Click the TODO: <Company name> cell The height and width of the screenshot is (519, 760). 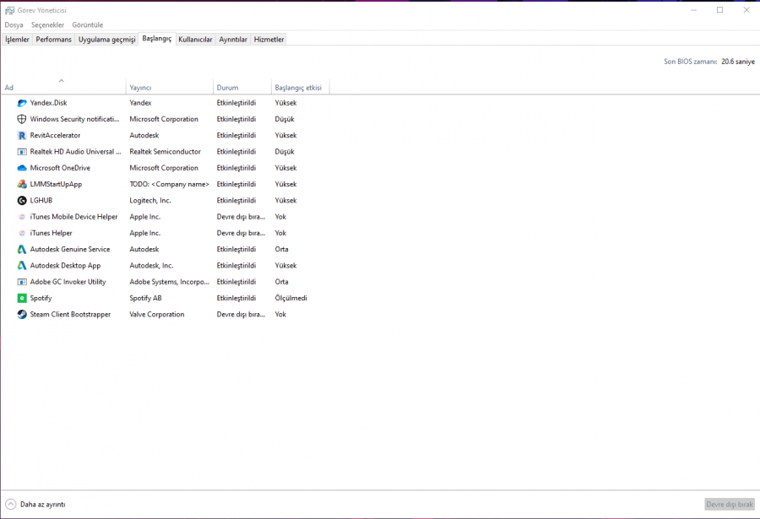[x=169, y=184]
